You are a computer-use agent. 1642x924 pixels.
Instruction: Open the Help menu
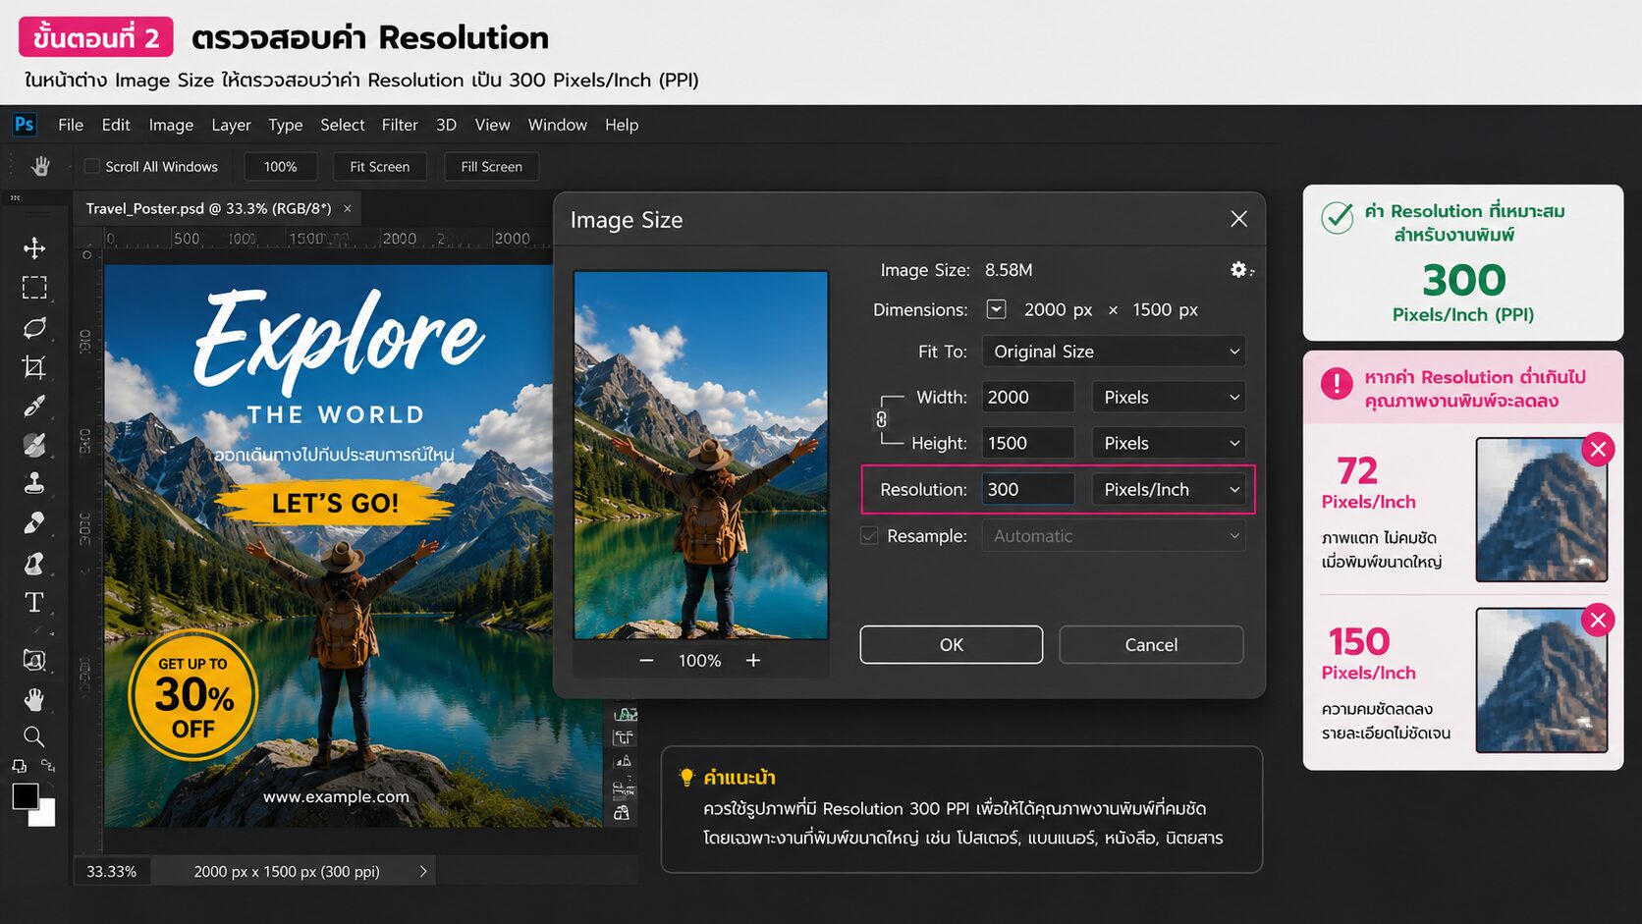[622, 125]
